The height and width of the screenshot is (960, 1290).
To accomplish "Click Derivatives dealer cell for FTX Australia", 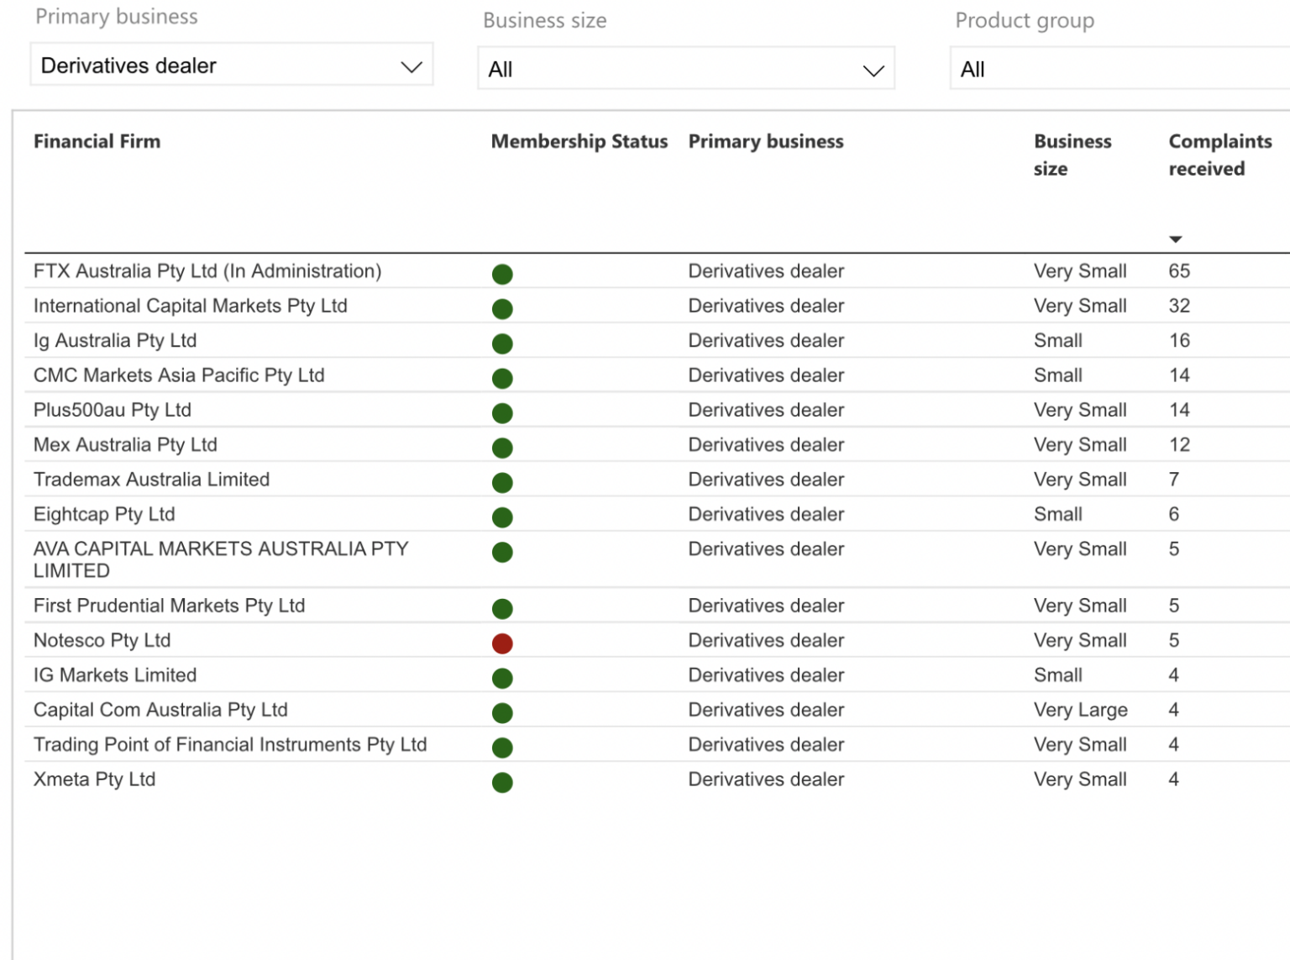I will [766, 271].
